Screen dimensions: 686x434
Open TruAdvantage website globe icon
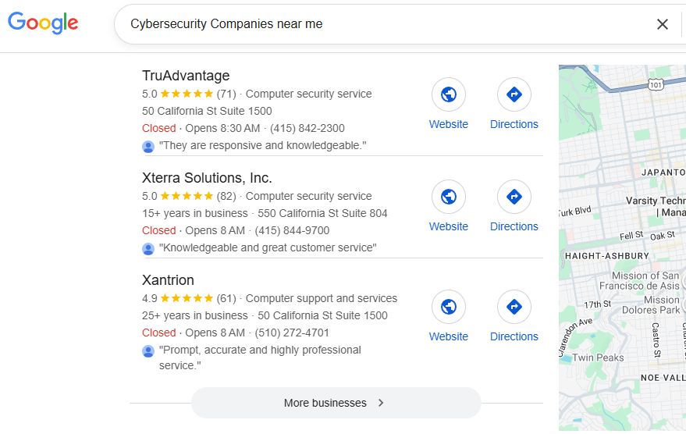(449, 94)
